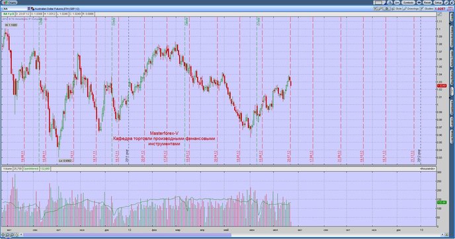455x239 pixels.
Task: Click the symbol input field showing 6A
Action: click(15, 9)
